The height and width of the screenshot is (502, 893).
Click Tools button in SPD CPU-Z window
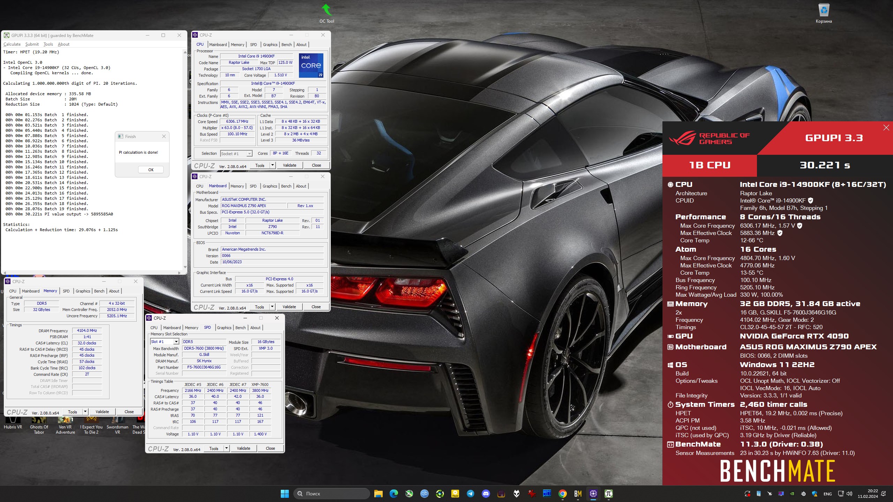coord(214,448)
